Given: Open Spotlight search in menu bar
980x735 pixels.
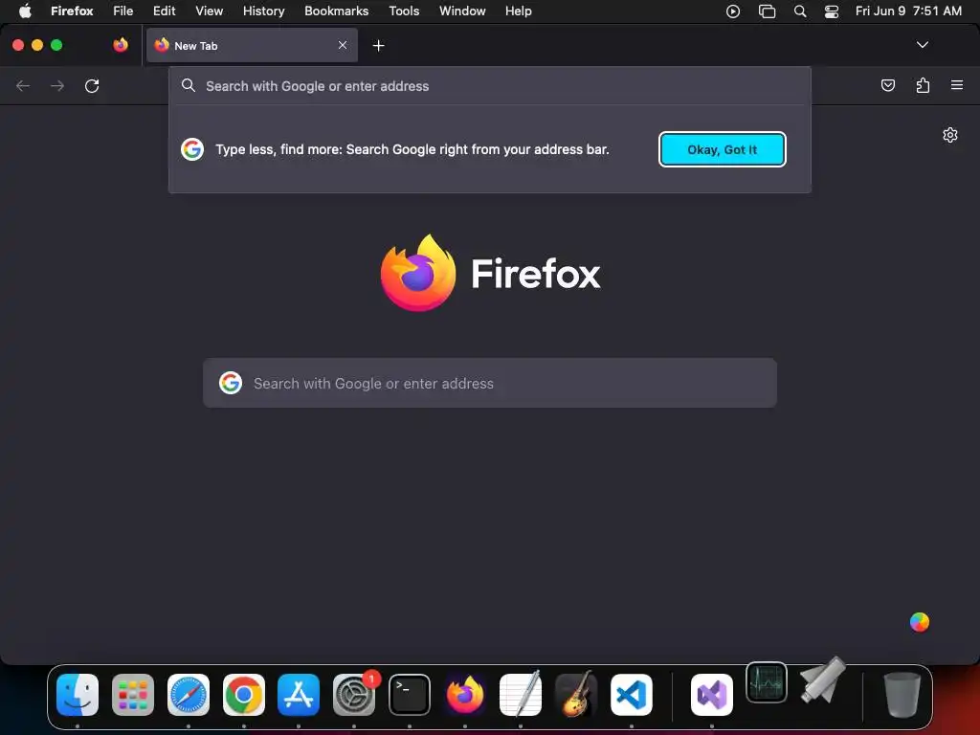Looking at the screenshot, I should pyautogui.click(x=800, y=11).
